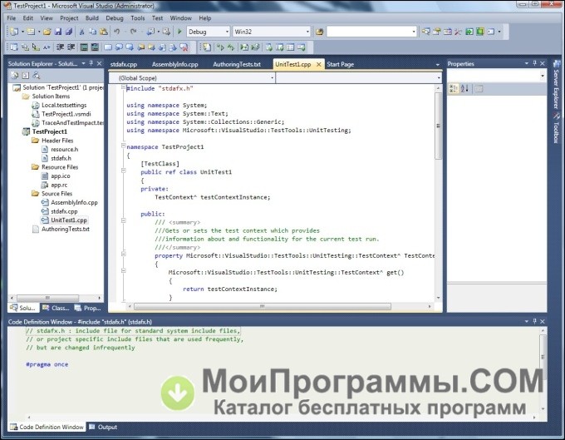Click the Redo arrow icon

[x=134, y=32]
